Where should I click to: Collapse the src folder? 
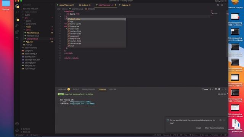[x=26, y=18]
